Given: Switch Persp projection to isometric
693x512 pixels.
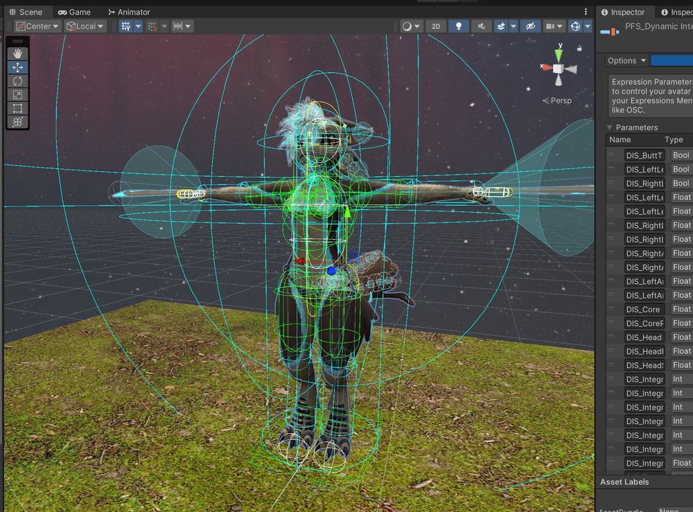Looking at the screenshot, I should coord(557,100).
